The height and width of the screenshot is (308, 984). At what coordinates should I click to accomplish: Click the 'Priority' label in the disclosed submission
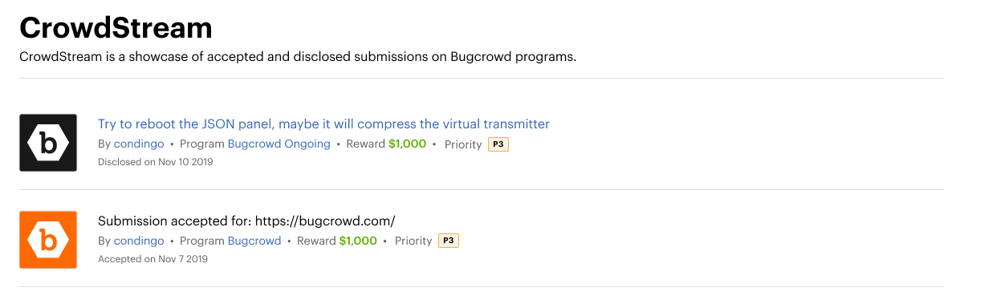coord(463,144)
